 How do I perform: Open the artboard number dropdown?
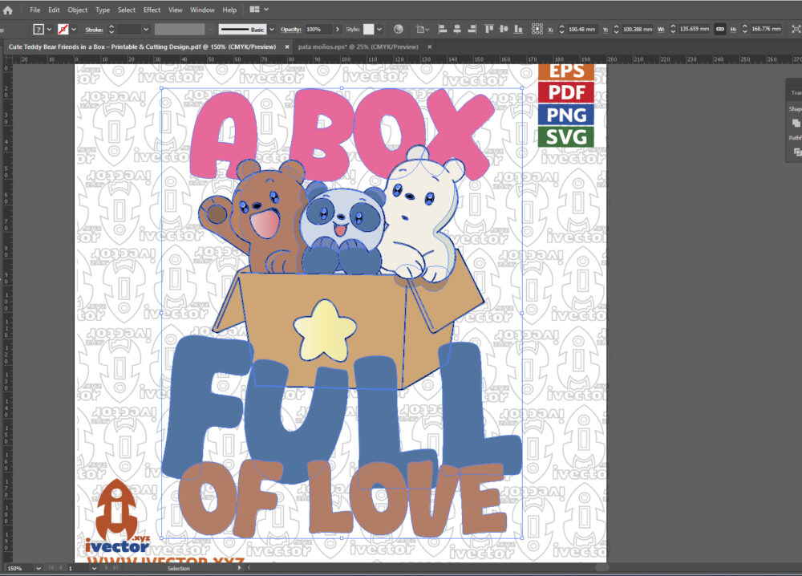(x=93, y=568)
